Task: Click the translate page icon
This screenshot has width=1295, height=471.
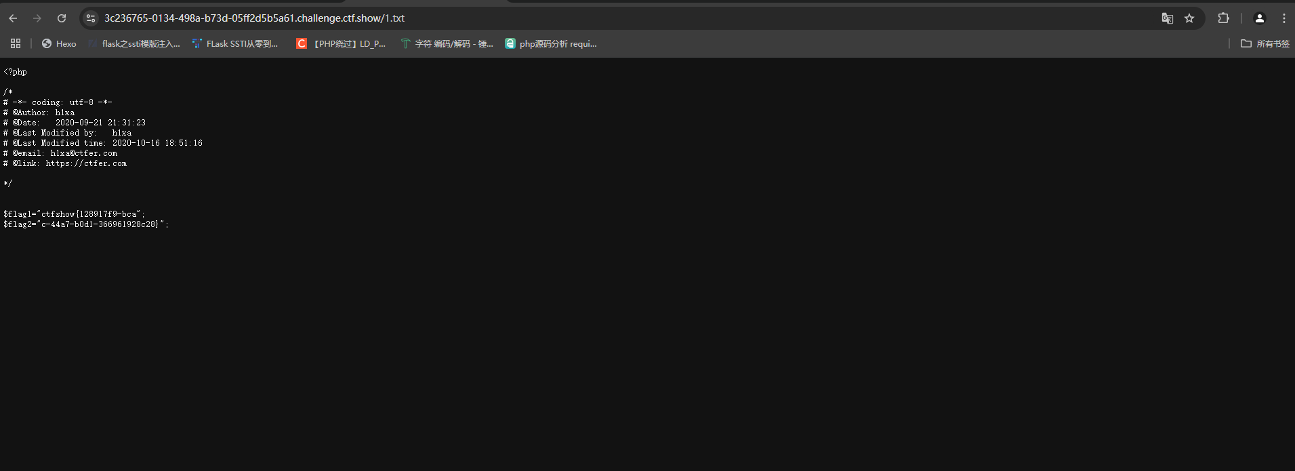Action: (1167, 18)
